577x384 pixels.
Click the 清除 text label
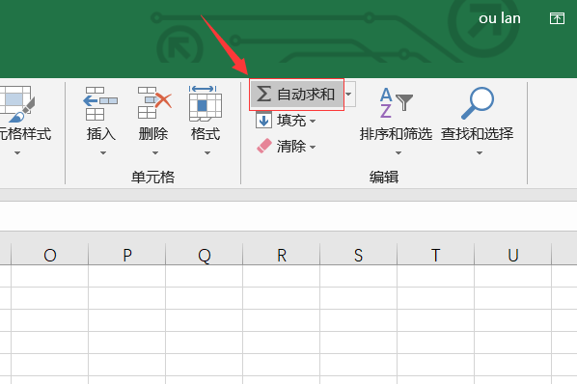291,147
